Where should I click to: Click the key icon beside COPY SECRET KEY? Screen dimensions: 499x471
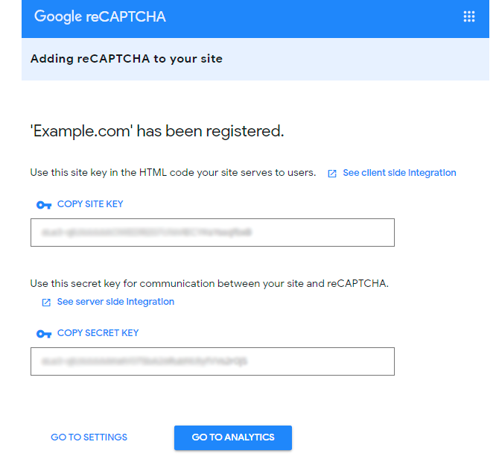click(x=44, y=334)
